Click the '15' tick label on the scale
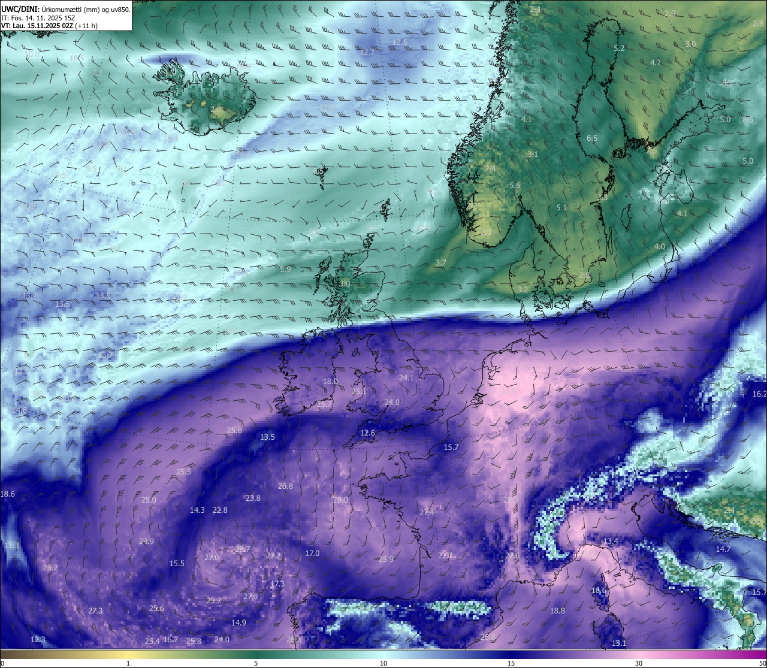This screenshot has height=668, width=767. [x=511, y=663]
